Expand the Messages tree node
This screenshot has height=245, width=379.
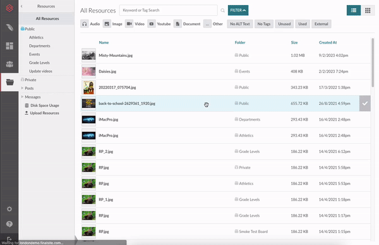click(22, 97)
